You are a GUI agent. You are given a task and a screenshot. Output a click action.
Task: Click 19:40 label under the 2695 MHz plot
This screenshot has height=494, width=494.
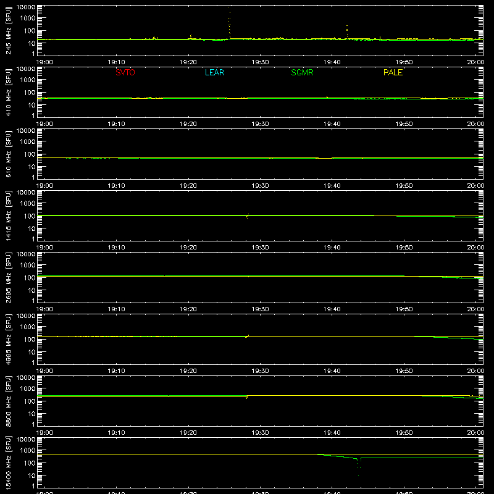332,309
